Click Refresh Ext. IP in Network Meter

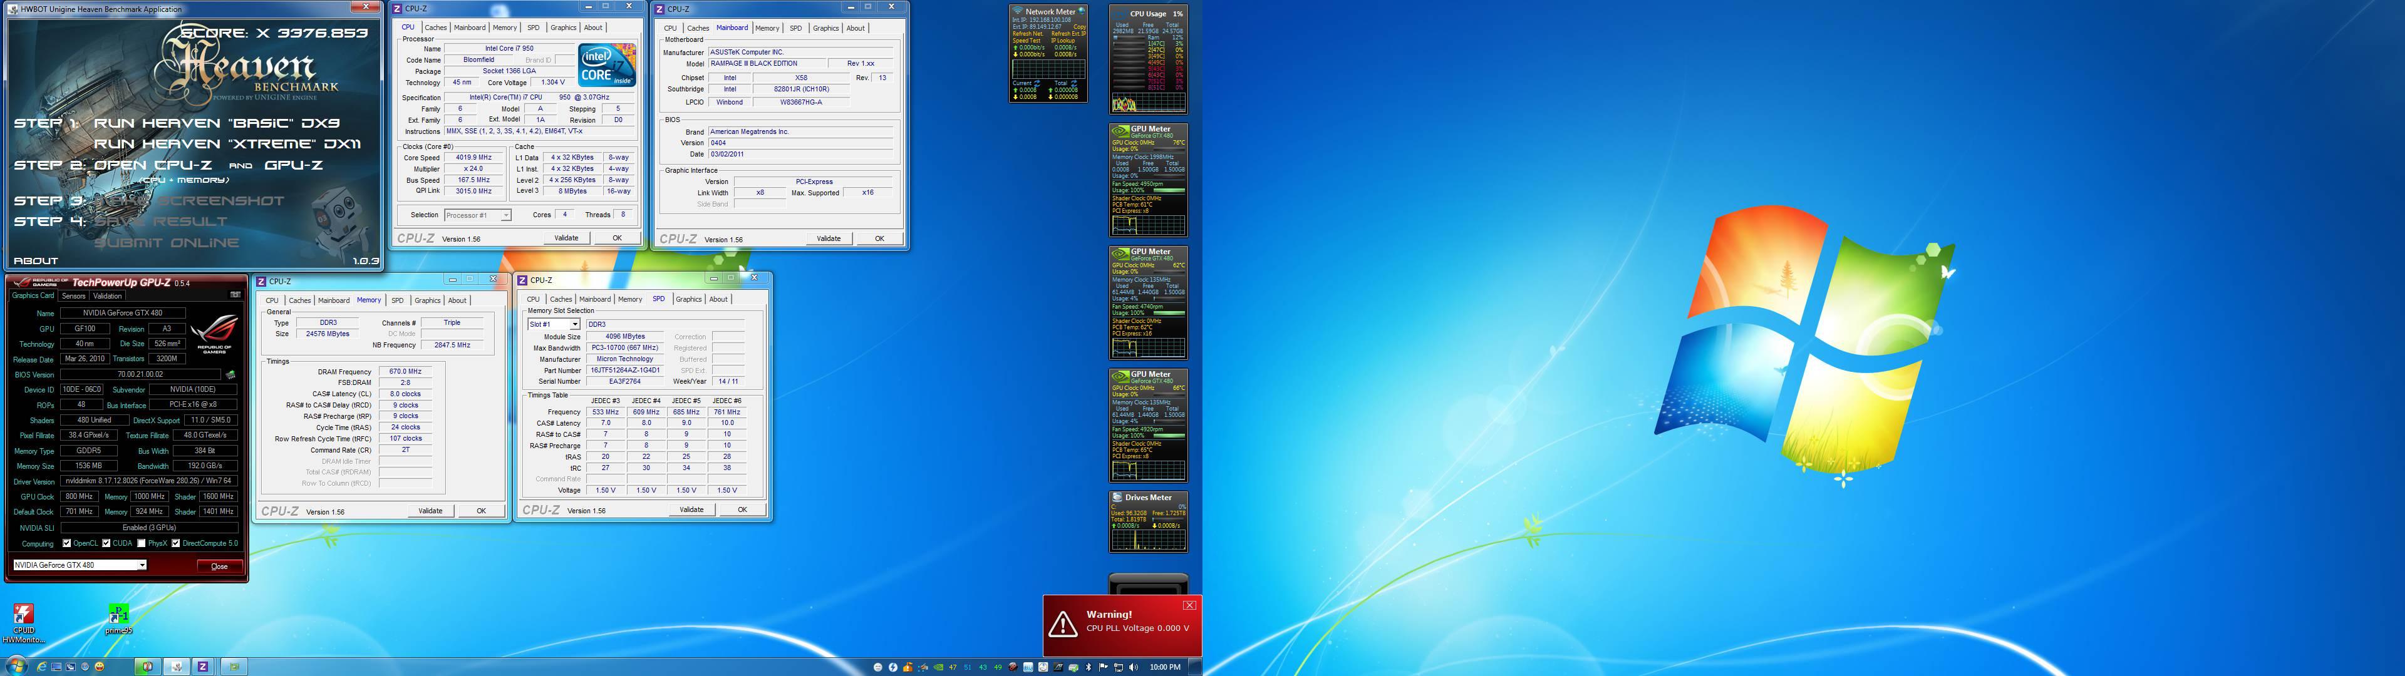point(1069,34)
